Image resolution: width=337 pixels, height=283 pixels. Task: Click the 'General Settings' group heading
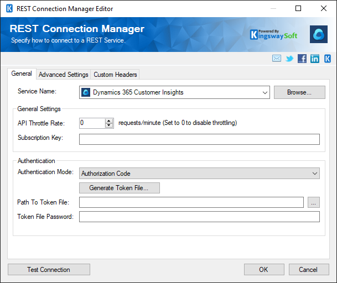coord(39,109)
